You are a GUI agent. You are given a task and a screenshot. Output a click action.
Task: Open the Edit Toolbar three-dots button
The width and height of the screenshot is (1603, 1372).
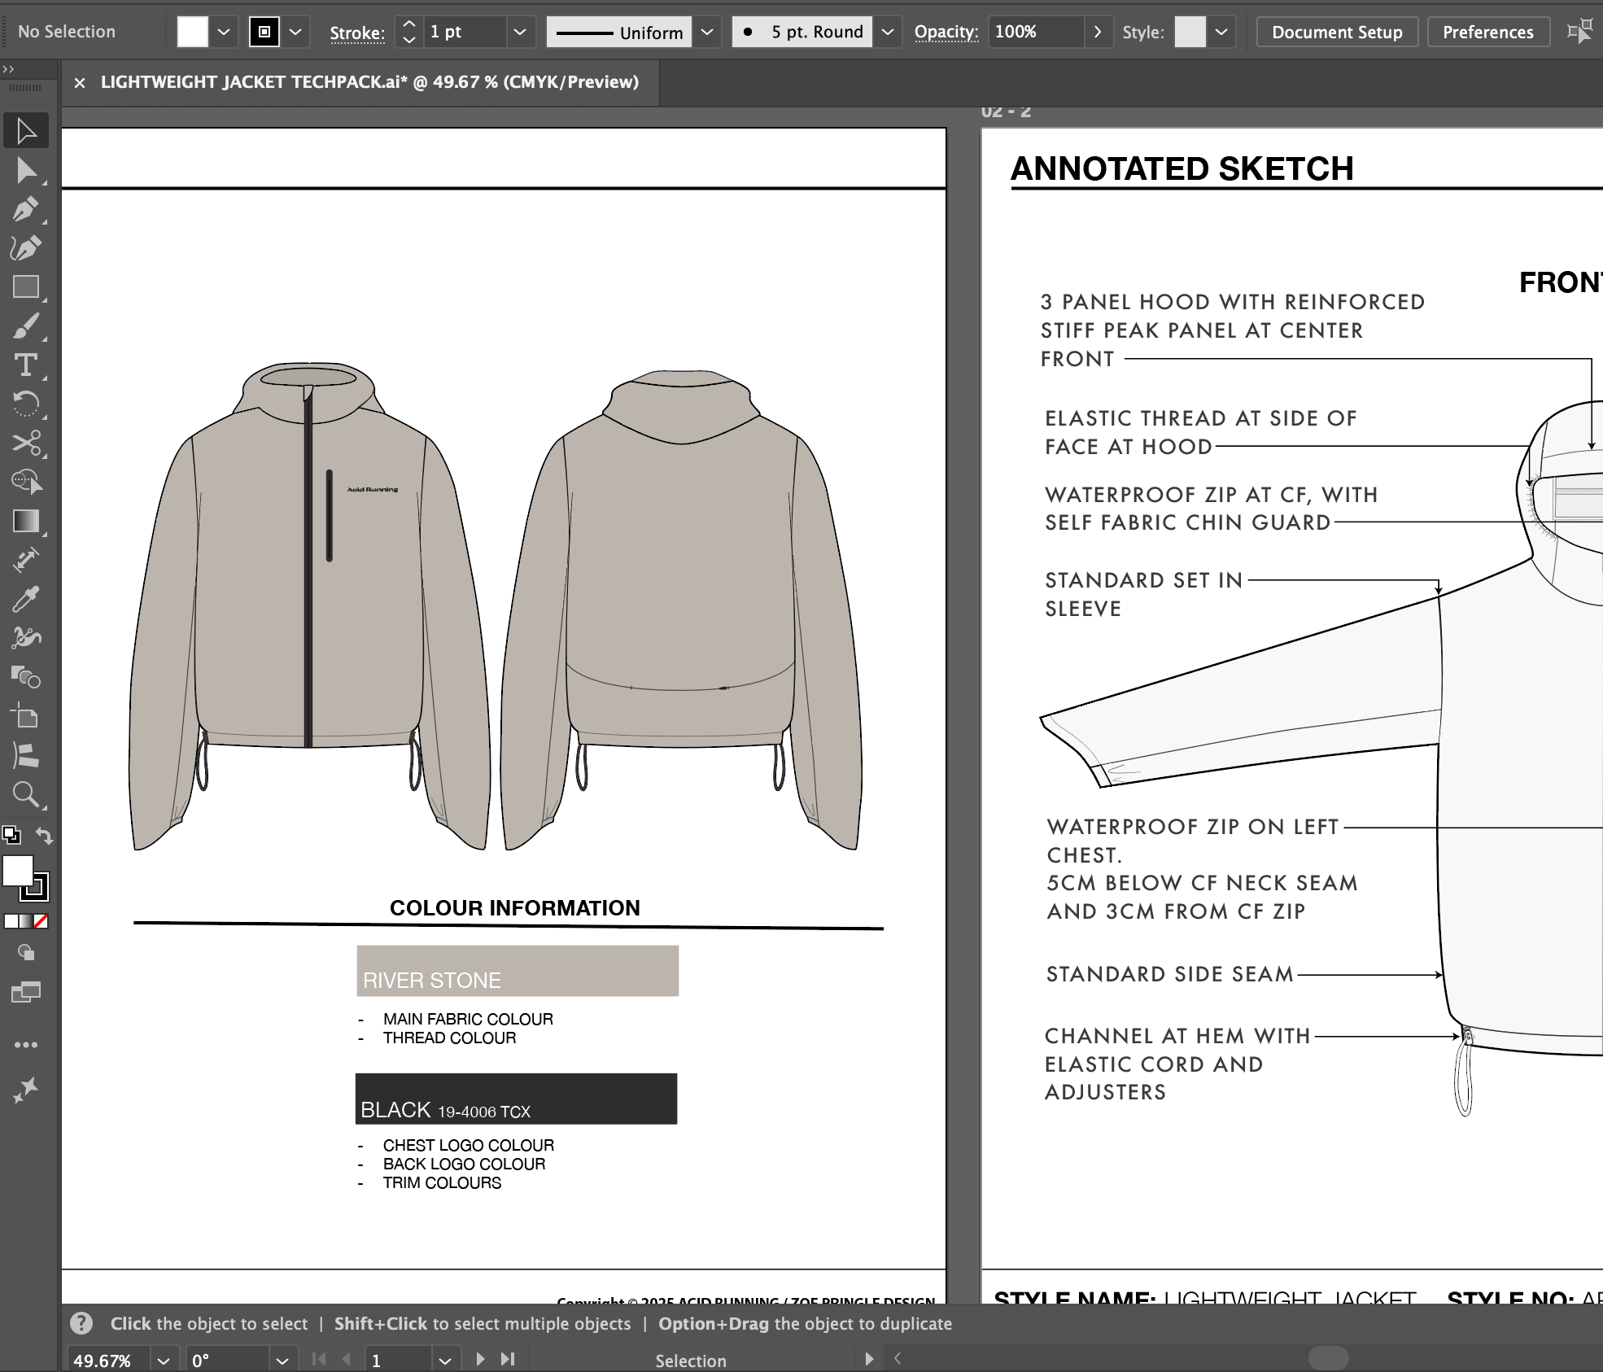(x=26, y=1044)
